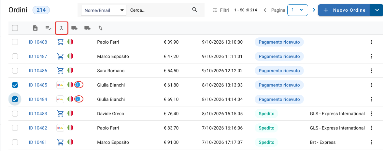Open order link ID 10486
Screen dimensions: 385x151
click(38, 71)
